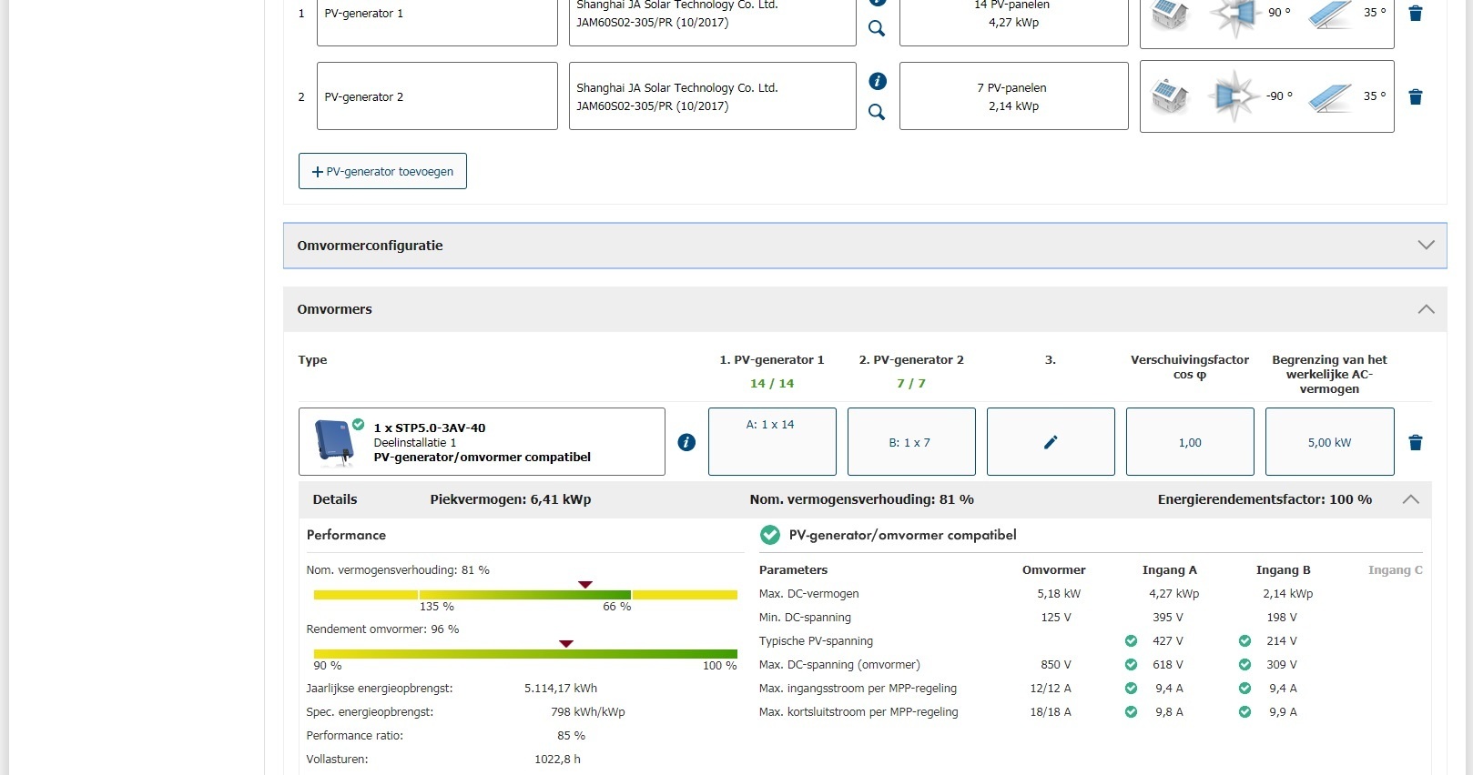
Task: Search modules with PV-generator 2 magnifier icon
Action: 877,112
